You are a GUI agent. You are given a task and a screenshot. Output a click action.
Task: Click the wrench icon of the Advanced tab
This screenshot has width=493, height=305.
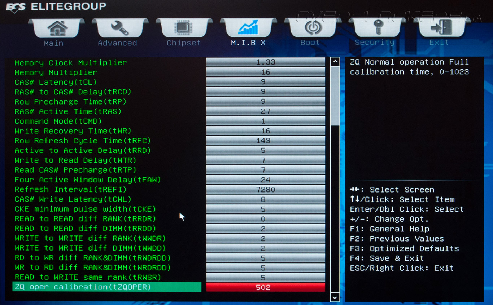pyautogui.click(x=119, y=28)
